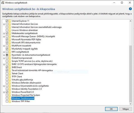Expand Microsoft Message Queue (MSMQ) kiszolgáló node
The height and width of the screenshot is (113, 134).
[4, 36]
